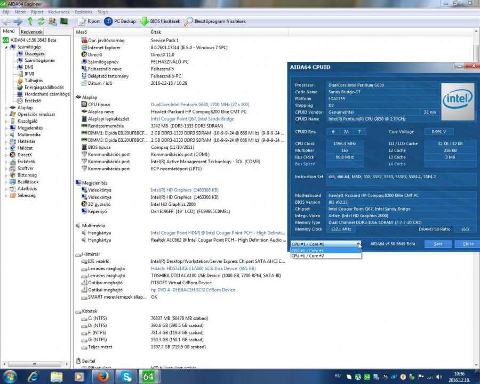Select Biztonság in the tree

pos(27,175)
